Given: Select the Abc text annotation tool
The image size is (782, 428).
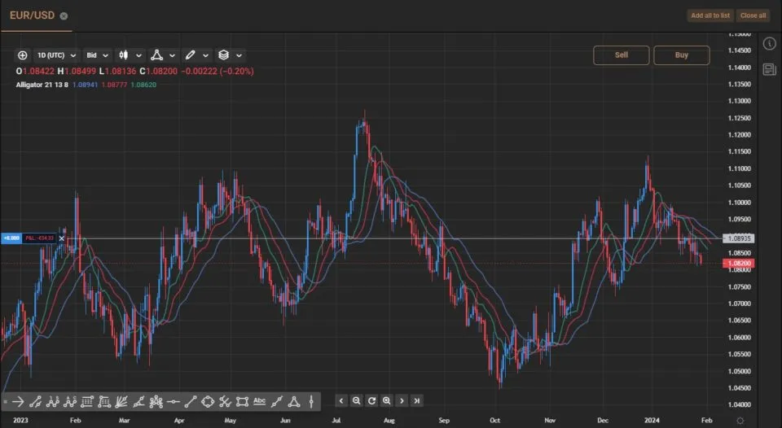Looking at the screenshot, I should click(260, 401).
